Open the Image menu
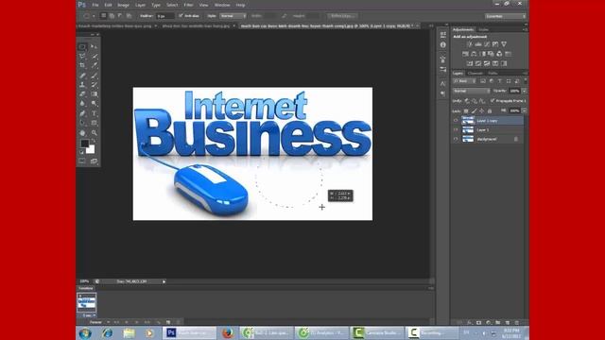This screenshot has width=605, height=340. tap(123, 5)
